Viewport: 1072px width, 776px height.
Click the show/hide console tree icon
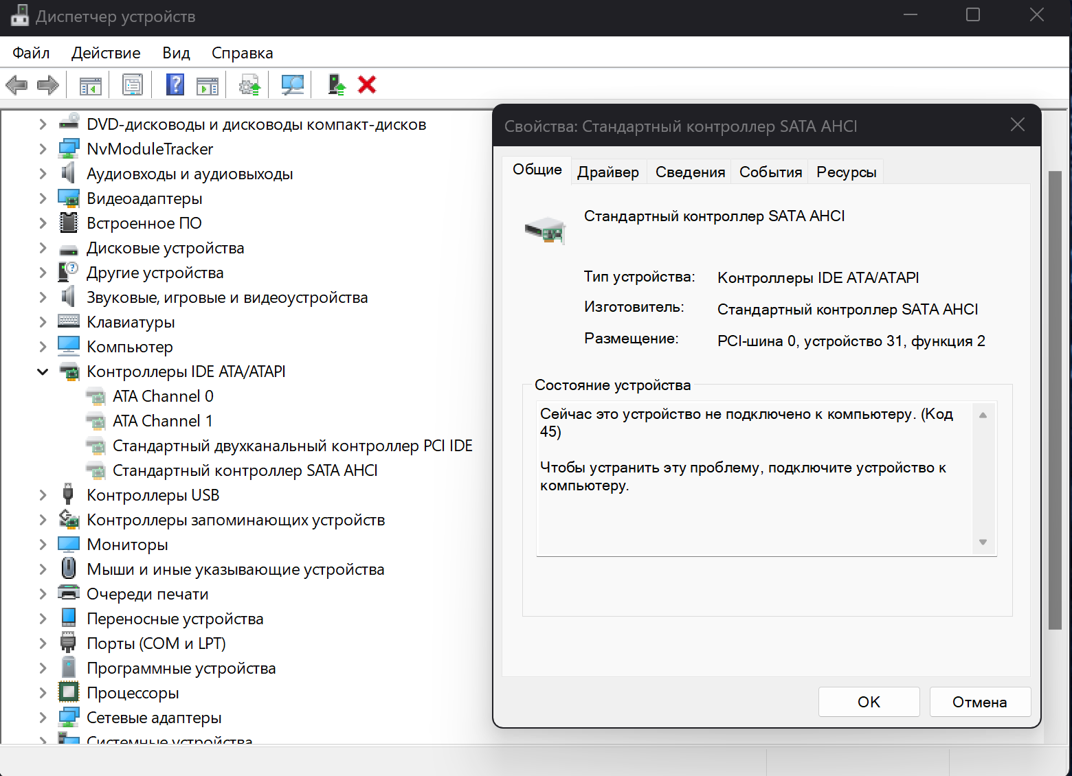(x=91, y=85)
